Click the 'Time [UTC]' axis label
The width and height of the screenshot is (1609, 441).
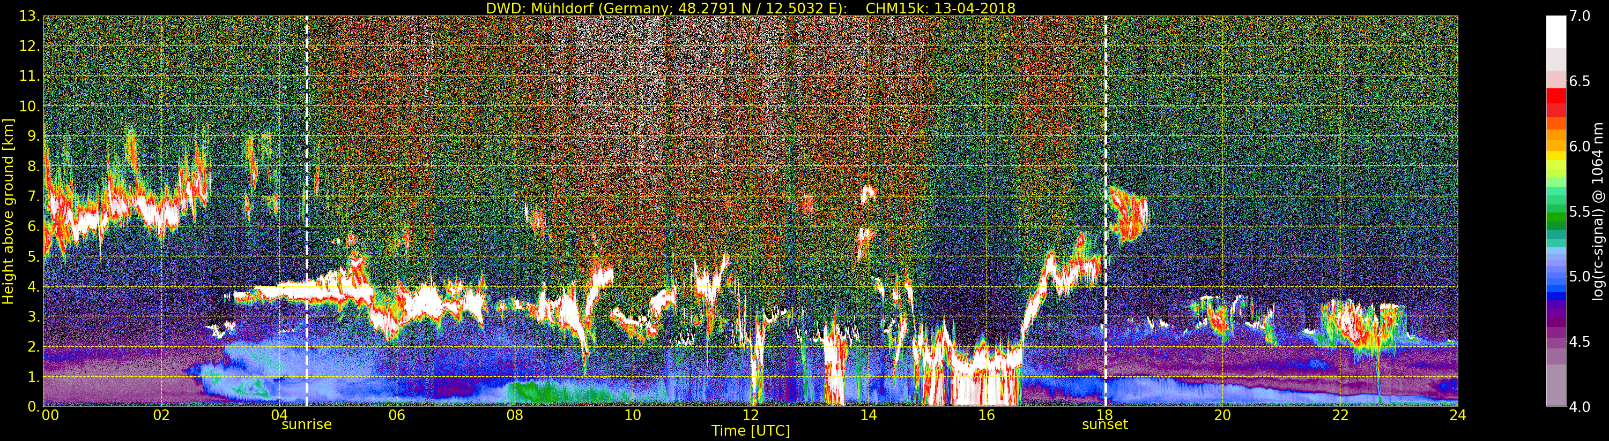[x=750, y=431]
